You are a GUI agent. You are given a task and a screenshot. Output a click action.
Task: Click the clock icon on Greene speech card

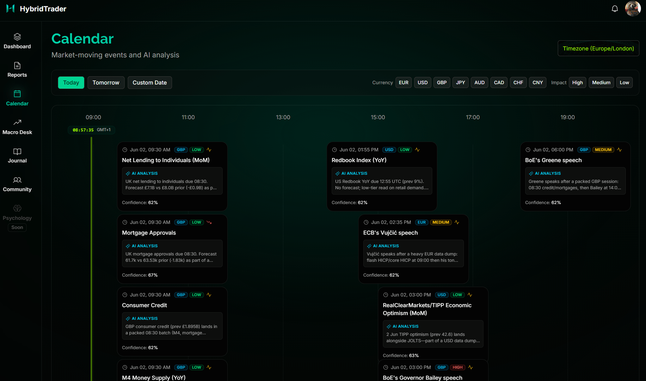(x=528, y=150)
